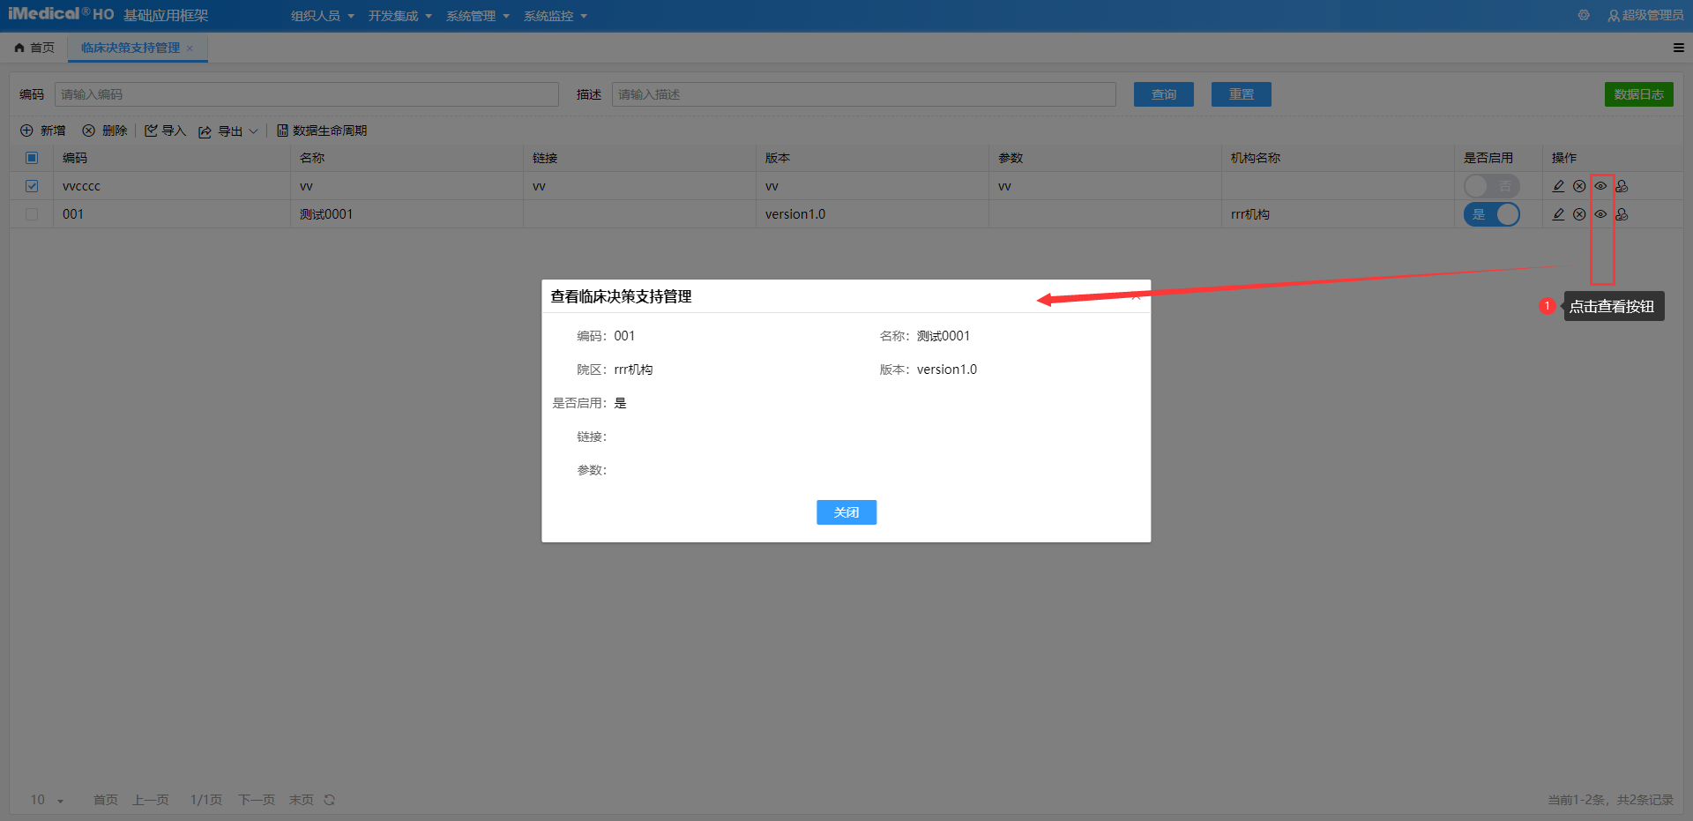Viewport: 1693px width, 821px height.
Task: Click the dialog value 001 next to 编码
Action: tap(624, 336)
